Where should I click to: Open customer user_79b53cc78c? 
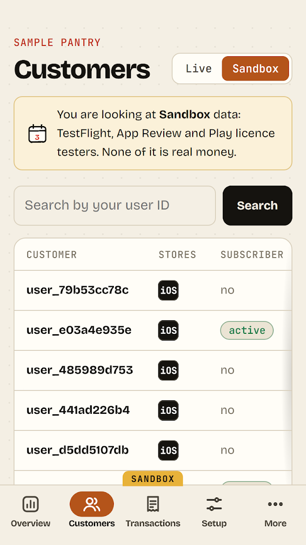[77, 290]
